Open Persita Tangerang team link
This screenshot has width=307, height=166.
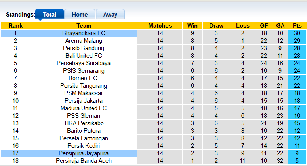84,86
